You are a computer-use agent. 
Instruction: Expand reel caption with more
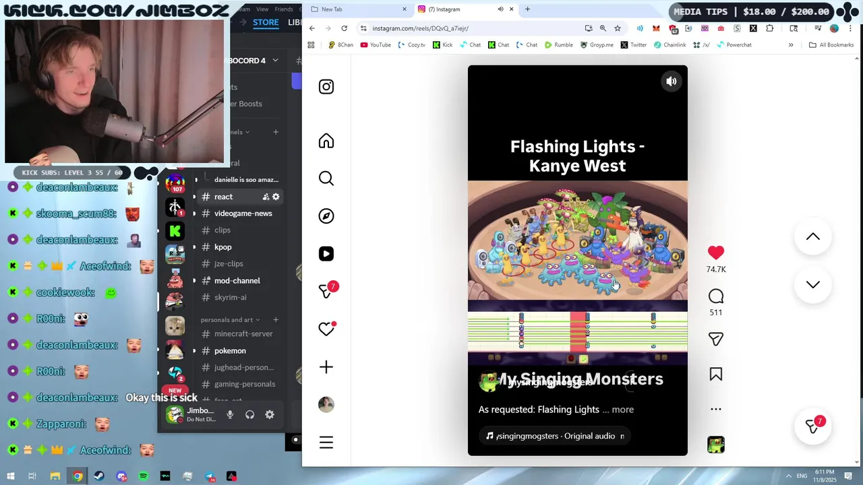click(x=622, y=410)
